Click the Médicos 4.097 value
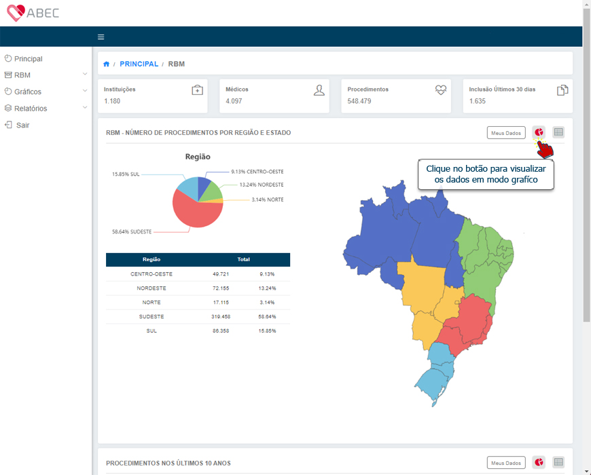Viewport: 591px width, 475px height. 234,101
